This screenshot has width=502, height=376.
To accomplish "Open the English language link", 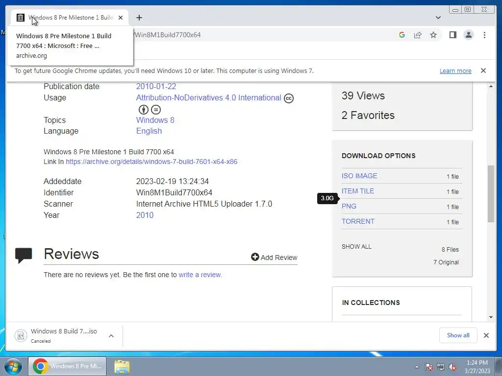I will click(149, 131).
